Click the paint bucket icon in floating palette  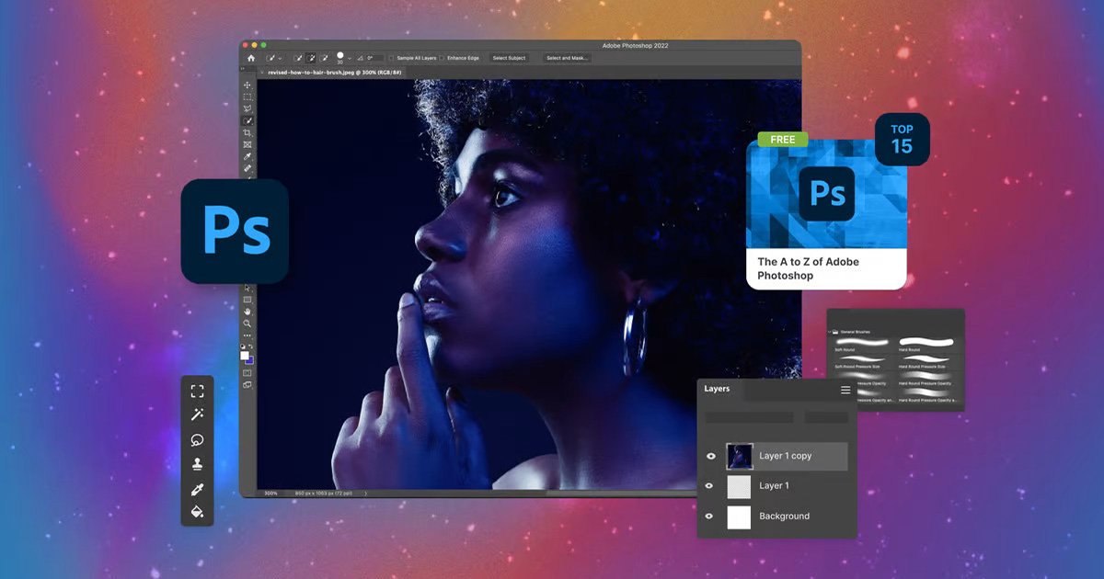(197, 511)
